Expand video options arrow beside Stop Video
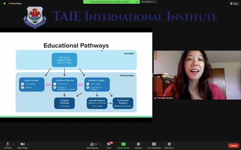The height and width of the screenshot is (150, 241). click(x=28, y=144)
